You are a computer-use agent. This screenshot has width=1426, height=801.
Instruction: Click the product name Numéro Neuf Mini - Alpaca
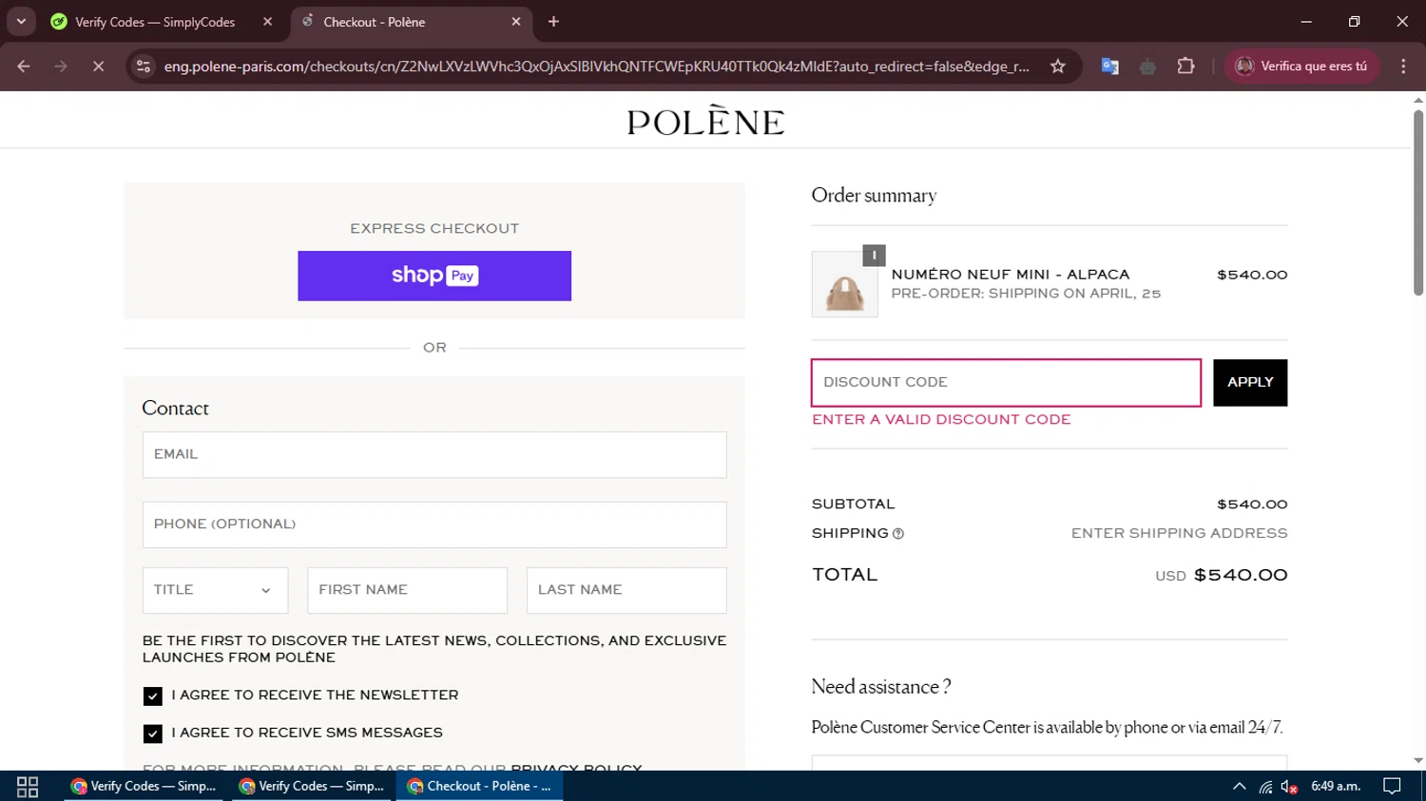pyautogui.click(x=1011, y=275)
